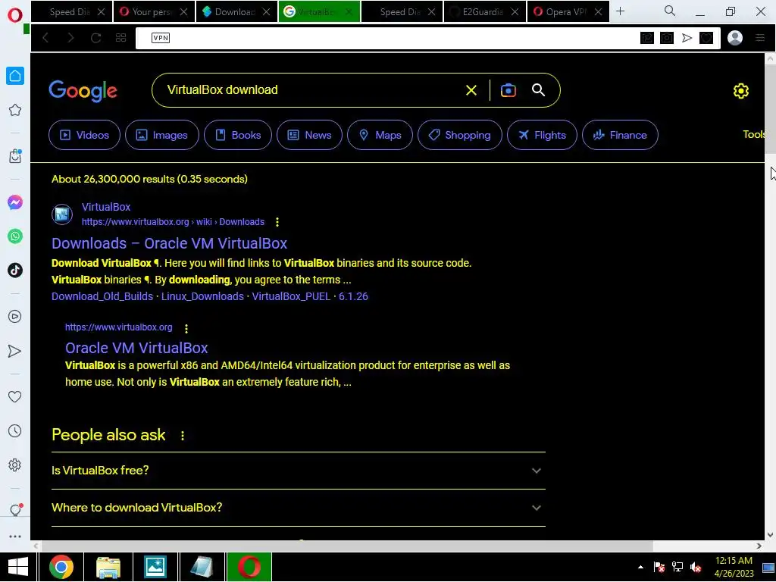Open the sidebar Settings gear icon
Screen dimensions: 776x582
[15, 465]
